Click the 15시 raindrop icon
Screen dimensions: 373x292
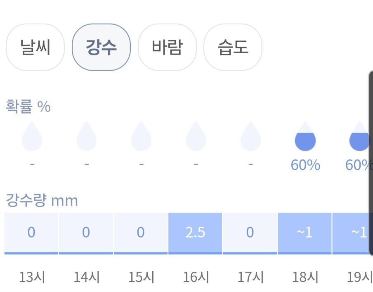tap(141, 137)
